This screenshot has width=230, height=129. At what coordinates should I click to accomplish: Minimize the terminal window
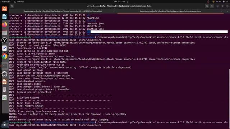pos(217,6)
